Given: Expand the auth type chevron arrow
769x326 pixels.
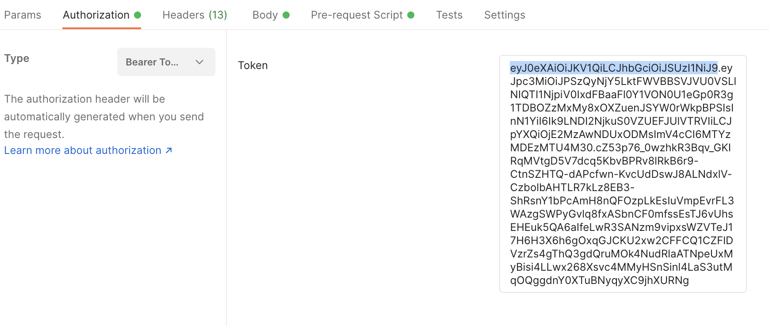Looking at the screenshot, I should click(x=199, y=62).
